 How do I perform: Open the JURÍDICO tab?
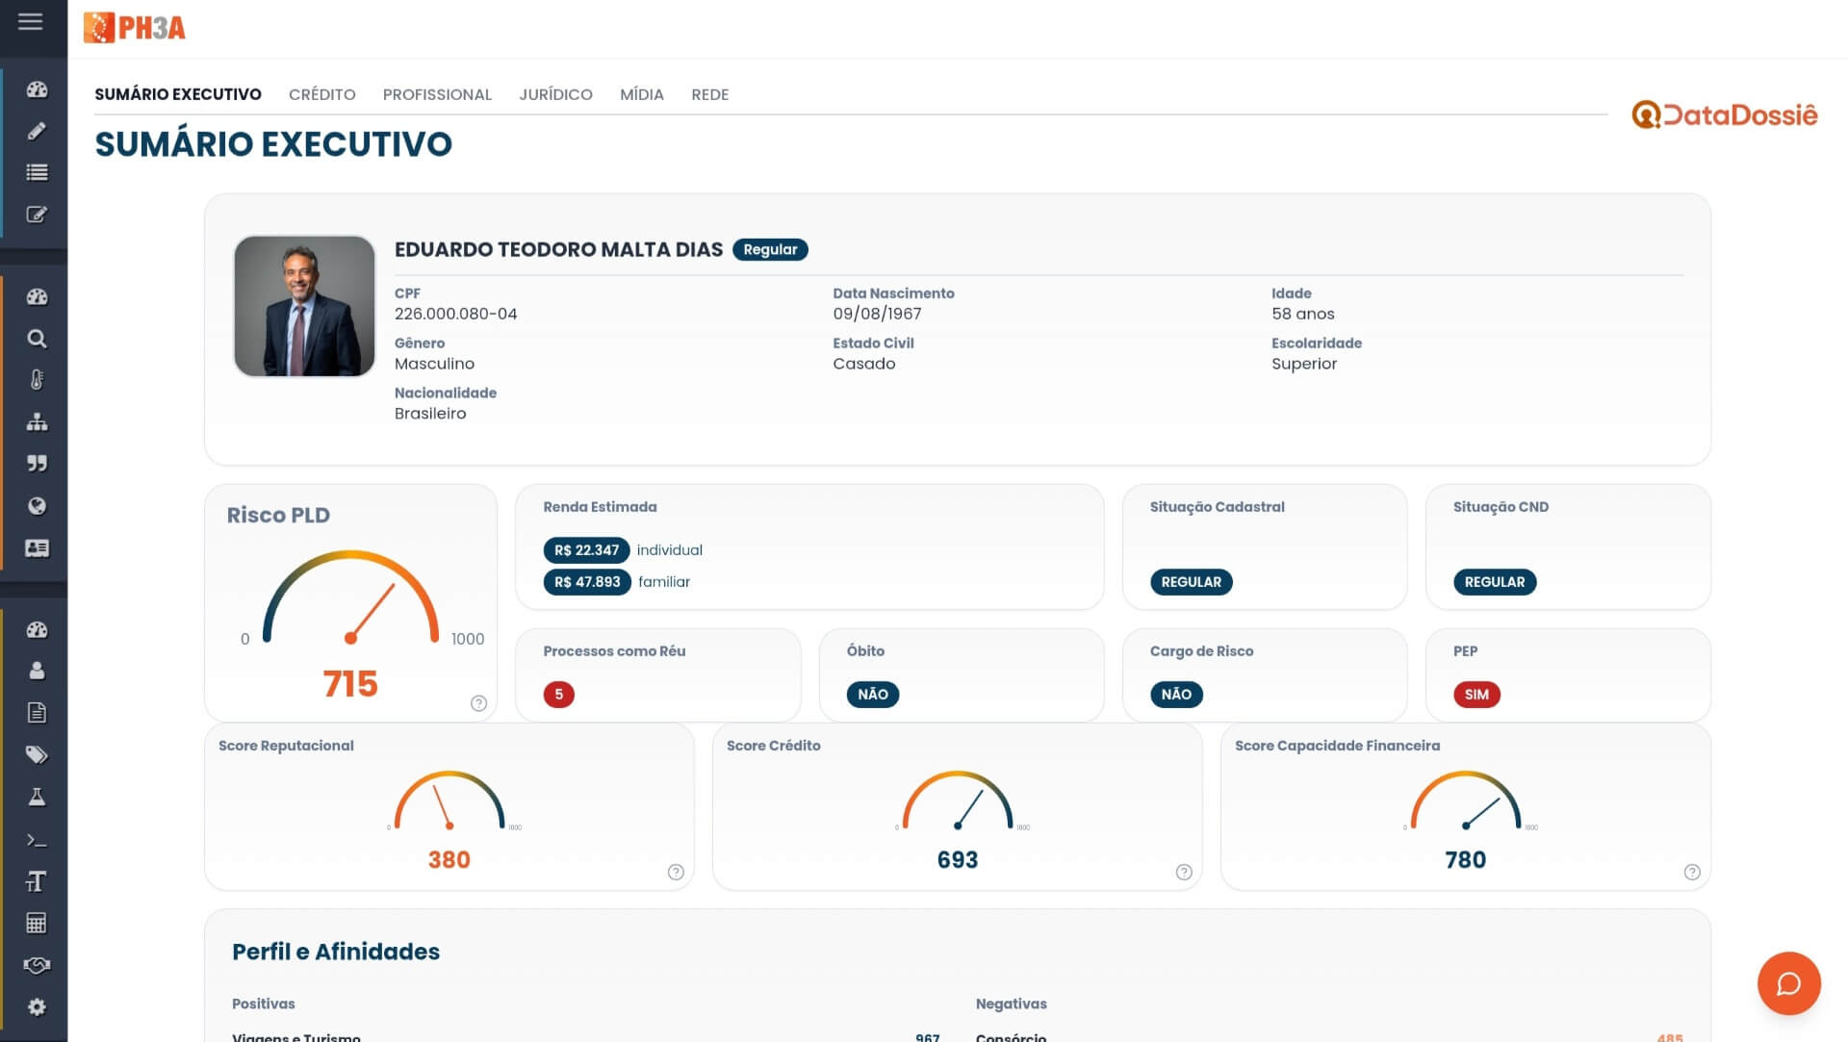[555, 94]
